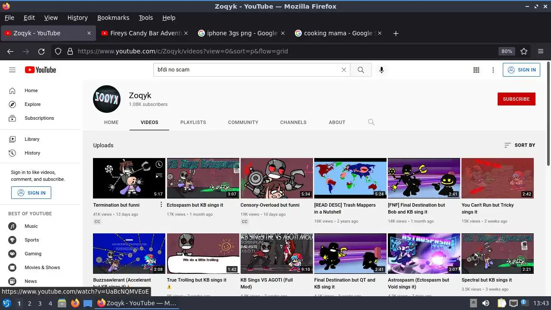Click the magnifier search button
551x310 pixels.
click(361, 70)
